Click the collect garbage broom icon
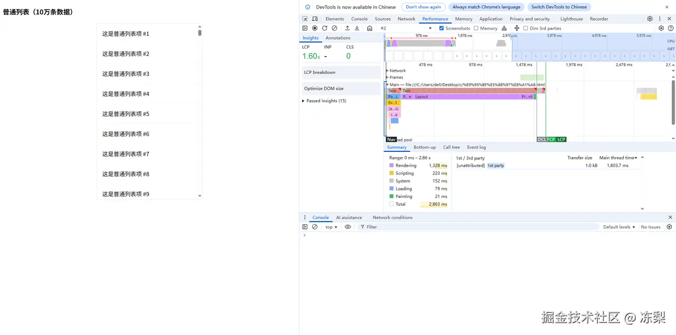Image resolution: width=676 pixels, height=335 pixels. pyautogui.click(x=504, y=28)
